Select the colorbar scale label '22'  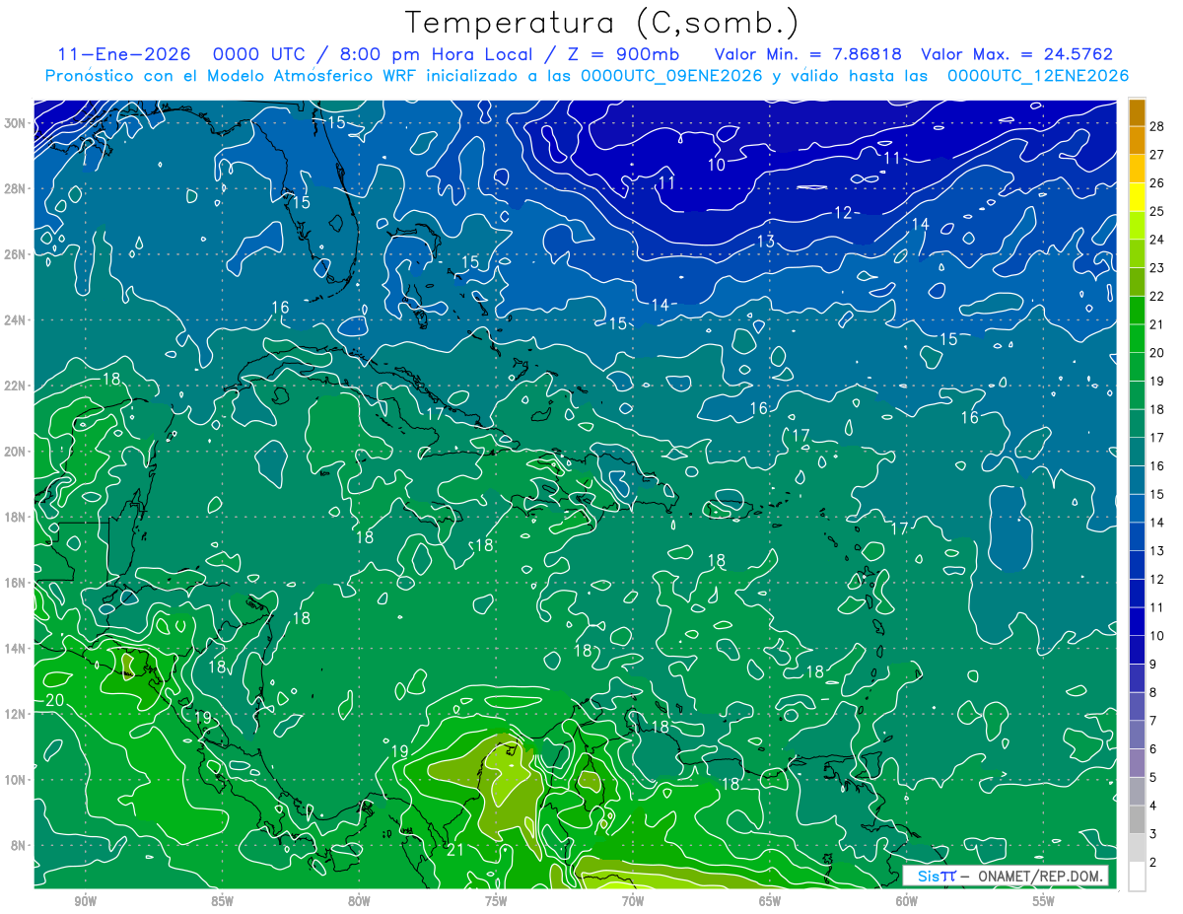click(1156, 296)
